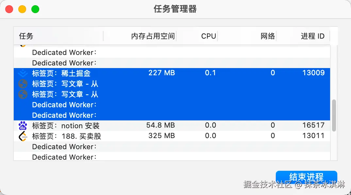Viewport: 351px width, 195px height.
Task: Select the 标签页: notion 安装 row
Action: tap(172, 126)
